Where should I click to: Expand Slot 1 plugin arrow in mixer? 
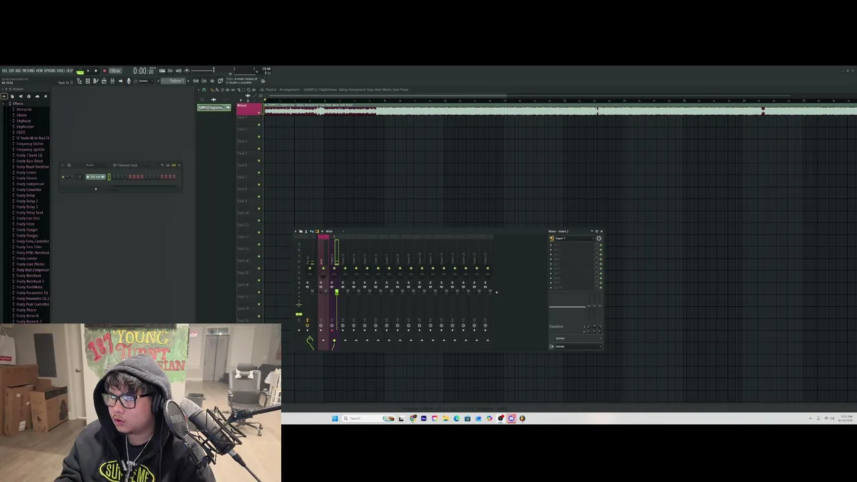[x=551, y=245]
